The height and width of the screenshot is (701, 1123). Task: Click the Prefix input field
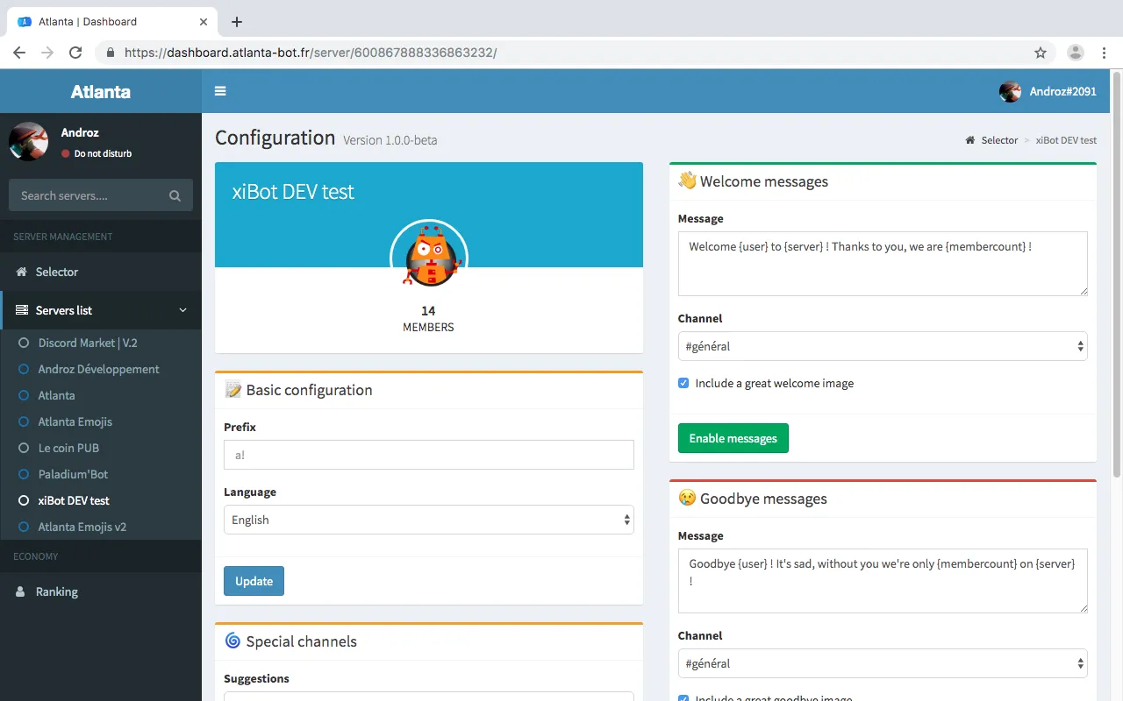click(428, 455)
